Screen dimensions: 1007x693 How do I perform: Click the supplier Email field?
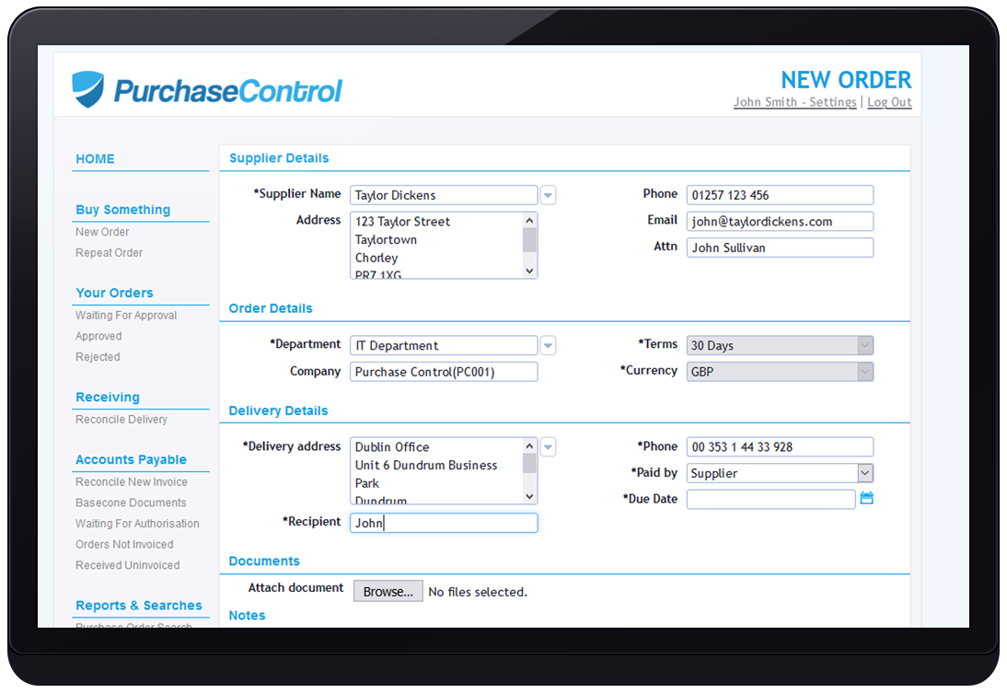(x=781, y=222)
